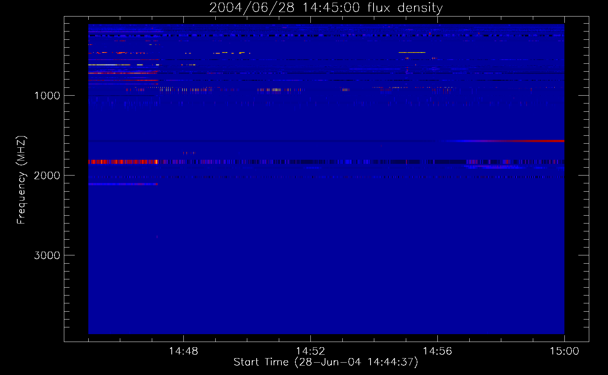This screenshot has height=375, width=608.
Task: Click the 15:00 time tick label
Action: pos(564,351)
